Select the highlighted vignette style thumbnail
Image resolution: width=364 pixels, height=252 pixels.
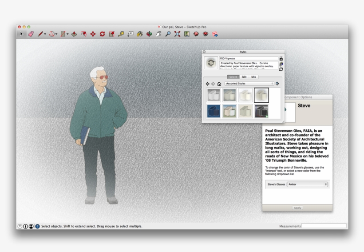click(x=261, y=95)
